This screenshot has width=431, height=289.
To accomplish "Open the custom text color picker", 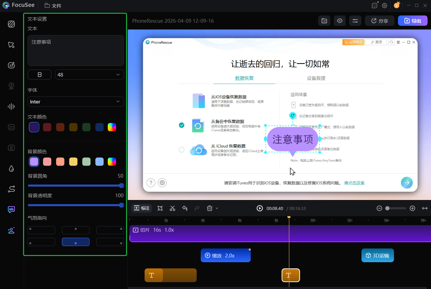I will 112,127.
